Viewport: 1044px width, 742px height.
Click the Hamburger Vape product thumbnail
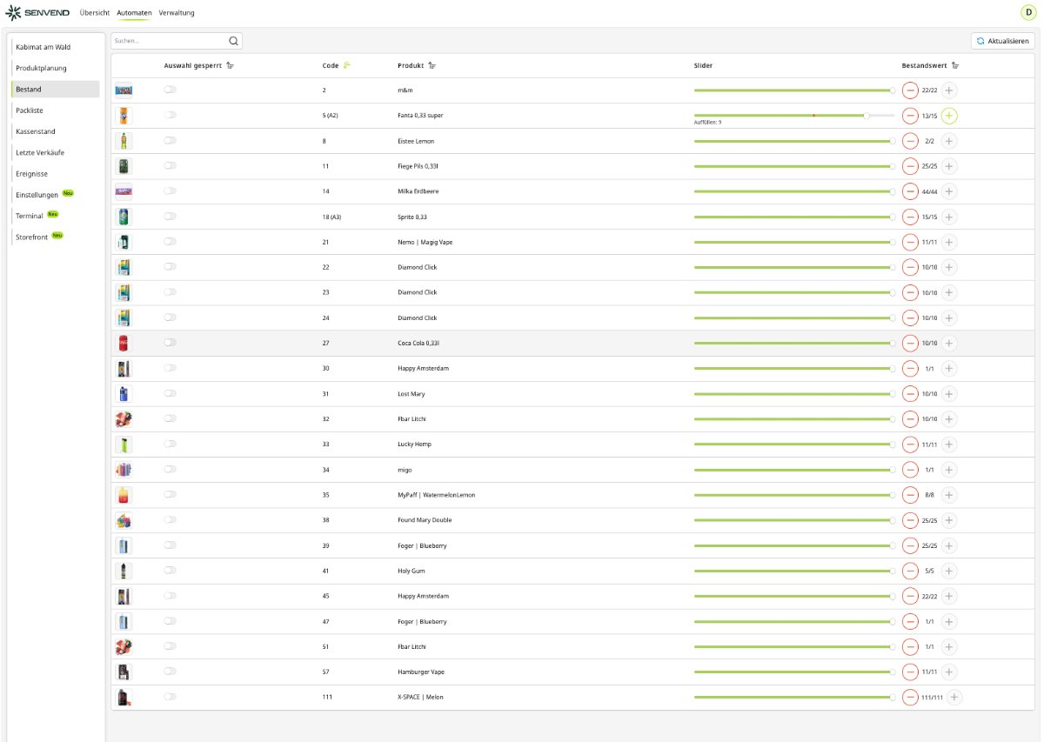pyautogui.click(x=124, y=672)
